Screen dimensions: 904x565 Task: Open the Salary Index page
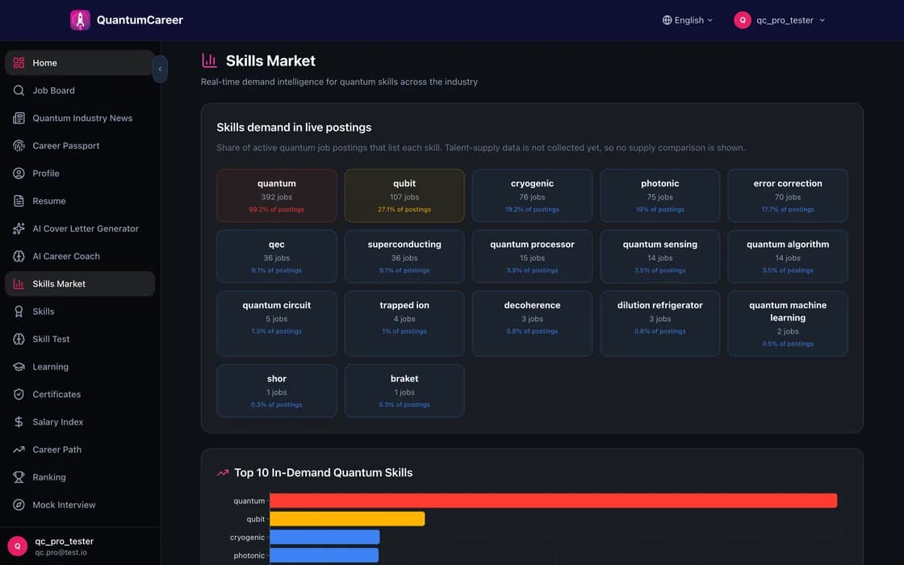click(x=80, y=423)
